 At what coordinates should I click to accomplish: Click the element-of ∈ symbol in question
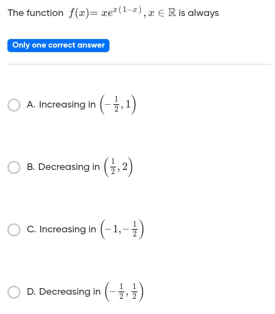click(x=162, y=13)
